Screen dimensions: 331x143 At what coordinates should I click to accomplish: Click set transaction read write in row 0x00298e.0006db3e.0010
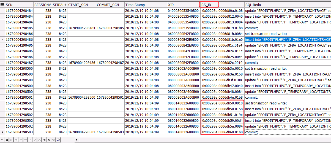288,68
